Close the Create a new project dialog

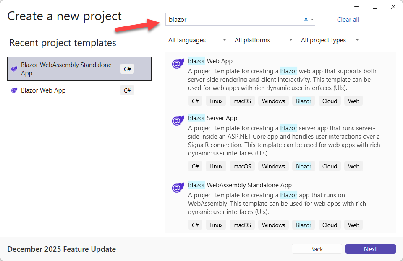pyautogui.click(x=393, y=7)
